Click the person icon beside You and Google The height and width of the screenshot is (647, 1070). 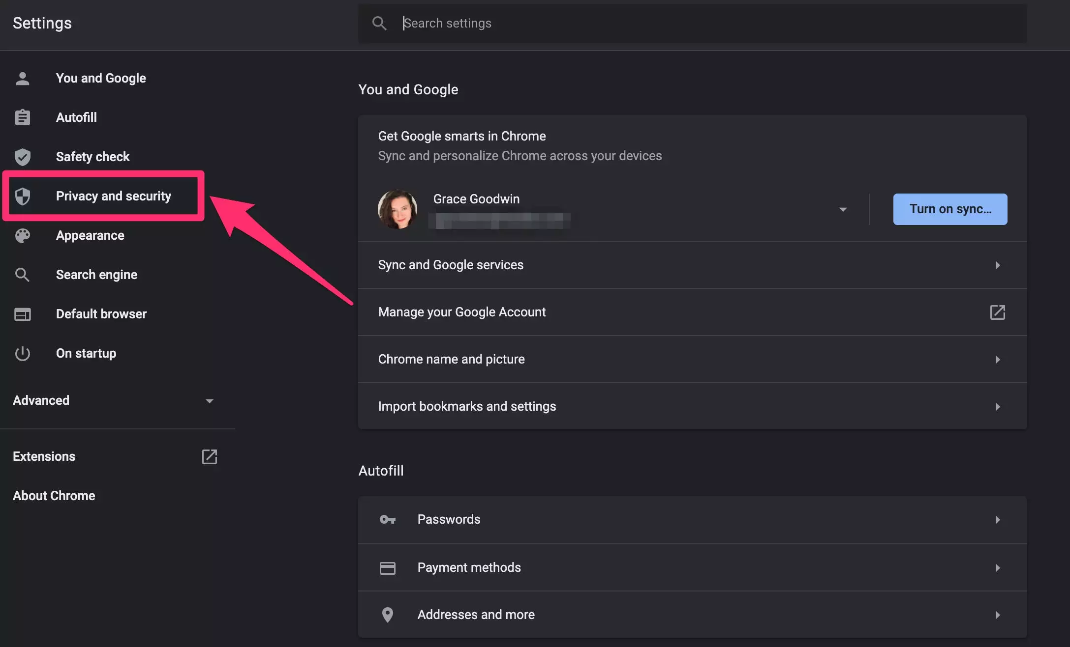pos(23,79)
